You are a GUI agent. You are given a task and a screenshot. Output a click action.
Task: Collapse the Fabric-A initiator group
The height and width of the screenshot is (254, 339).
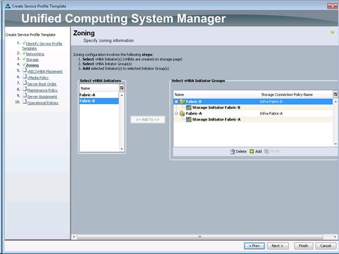177,113
